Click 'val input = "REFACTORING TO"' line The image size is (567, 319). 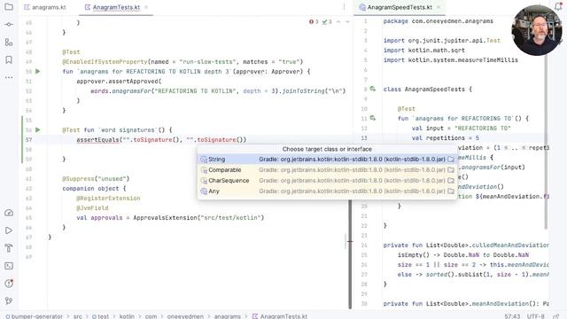pos(461,128)
